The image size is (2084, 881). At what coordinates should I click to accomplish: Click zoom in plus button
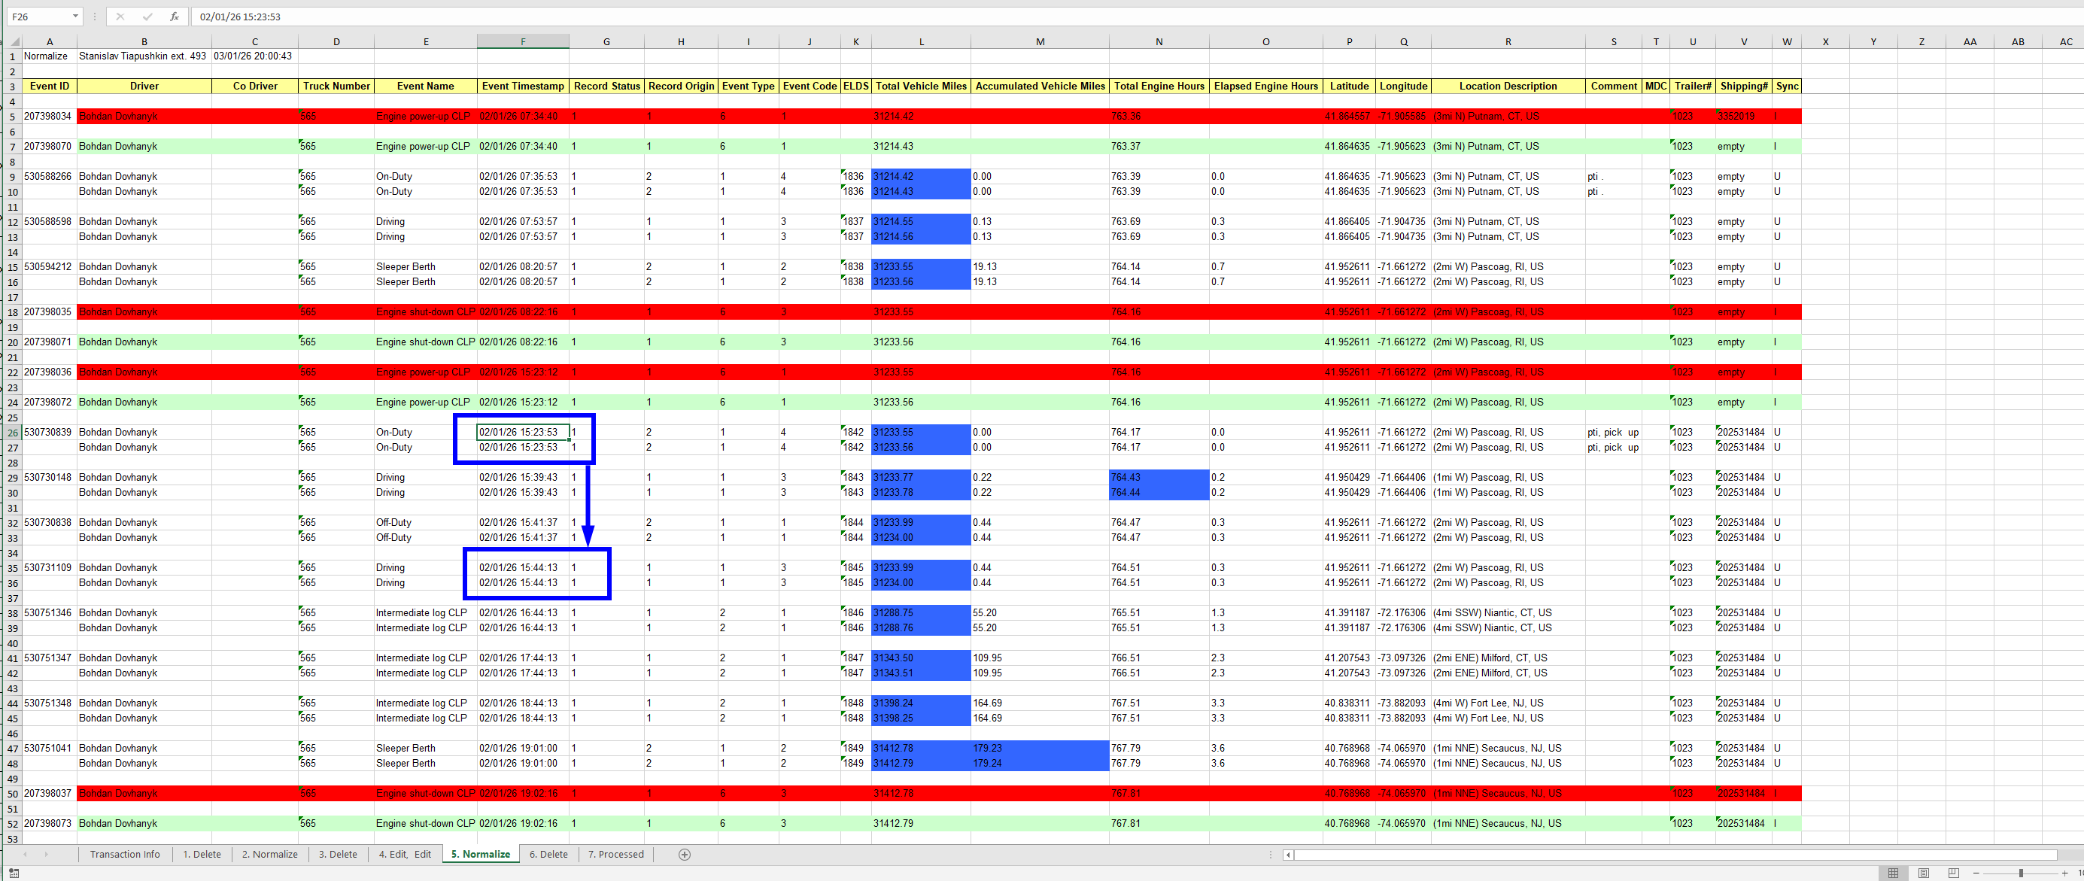[x=2065, y=873]
